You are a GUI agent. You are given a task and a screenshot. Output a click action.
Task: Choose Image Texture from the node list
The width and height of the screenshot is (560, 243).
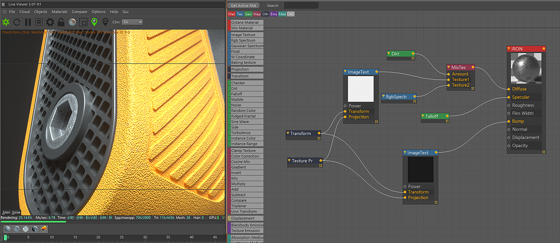[243, 35]
